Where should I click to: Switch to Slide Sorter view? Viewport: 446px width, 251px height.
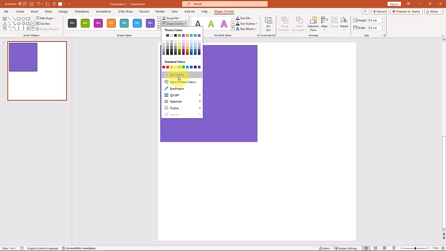click(x=375, y=248)
